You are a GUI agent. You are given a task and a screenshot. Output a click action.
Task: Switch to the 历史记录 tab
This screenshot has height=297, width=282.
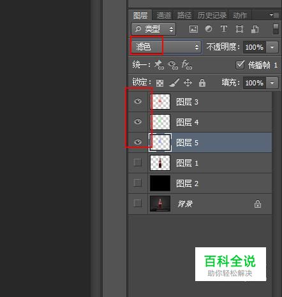click(x=212, y=15)
